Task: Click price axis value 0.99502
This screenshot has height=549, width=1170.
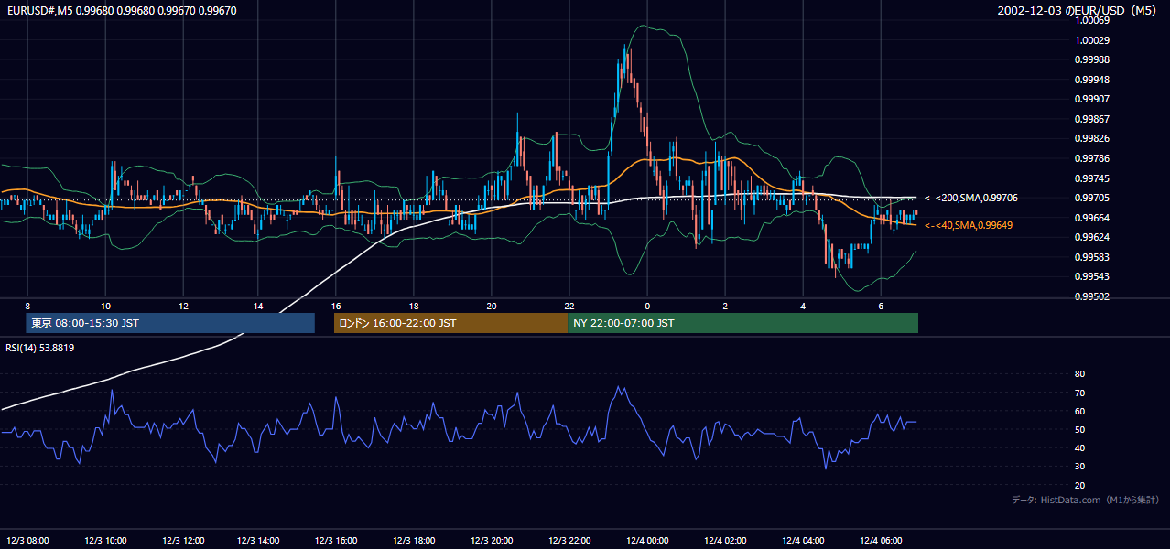Action: coord(1093,296)
